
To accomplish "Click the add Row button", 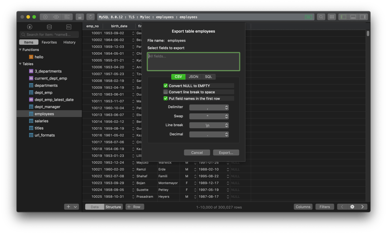I will pos(135,207).
